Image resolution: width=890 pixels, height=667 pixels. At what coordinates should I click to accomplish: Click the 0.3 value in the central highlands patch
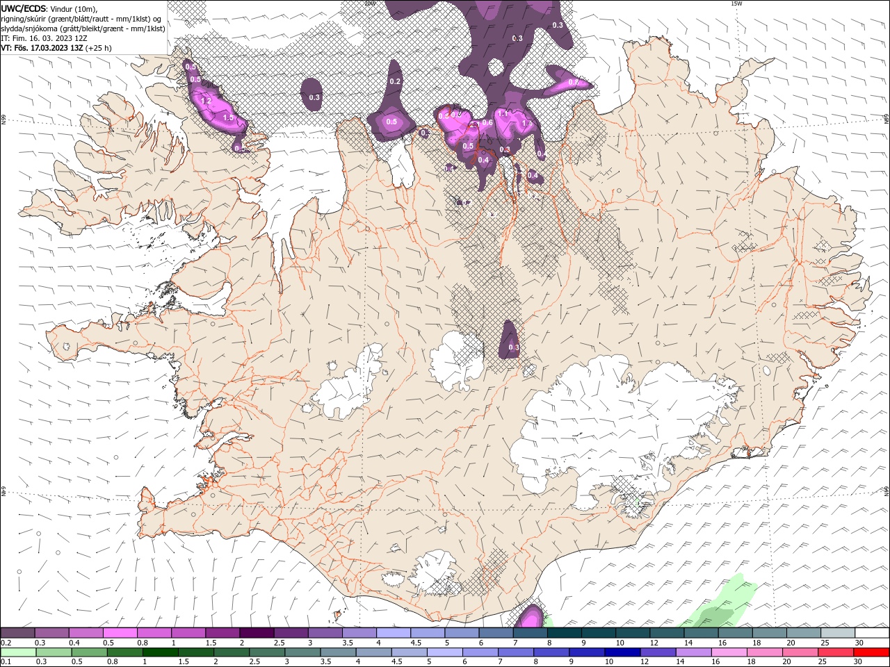click(514, 347)
